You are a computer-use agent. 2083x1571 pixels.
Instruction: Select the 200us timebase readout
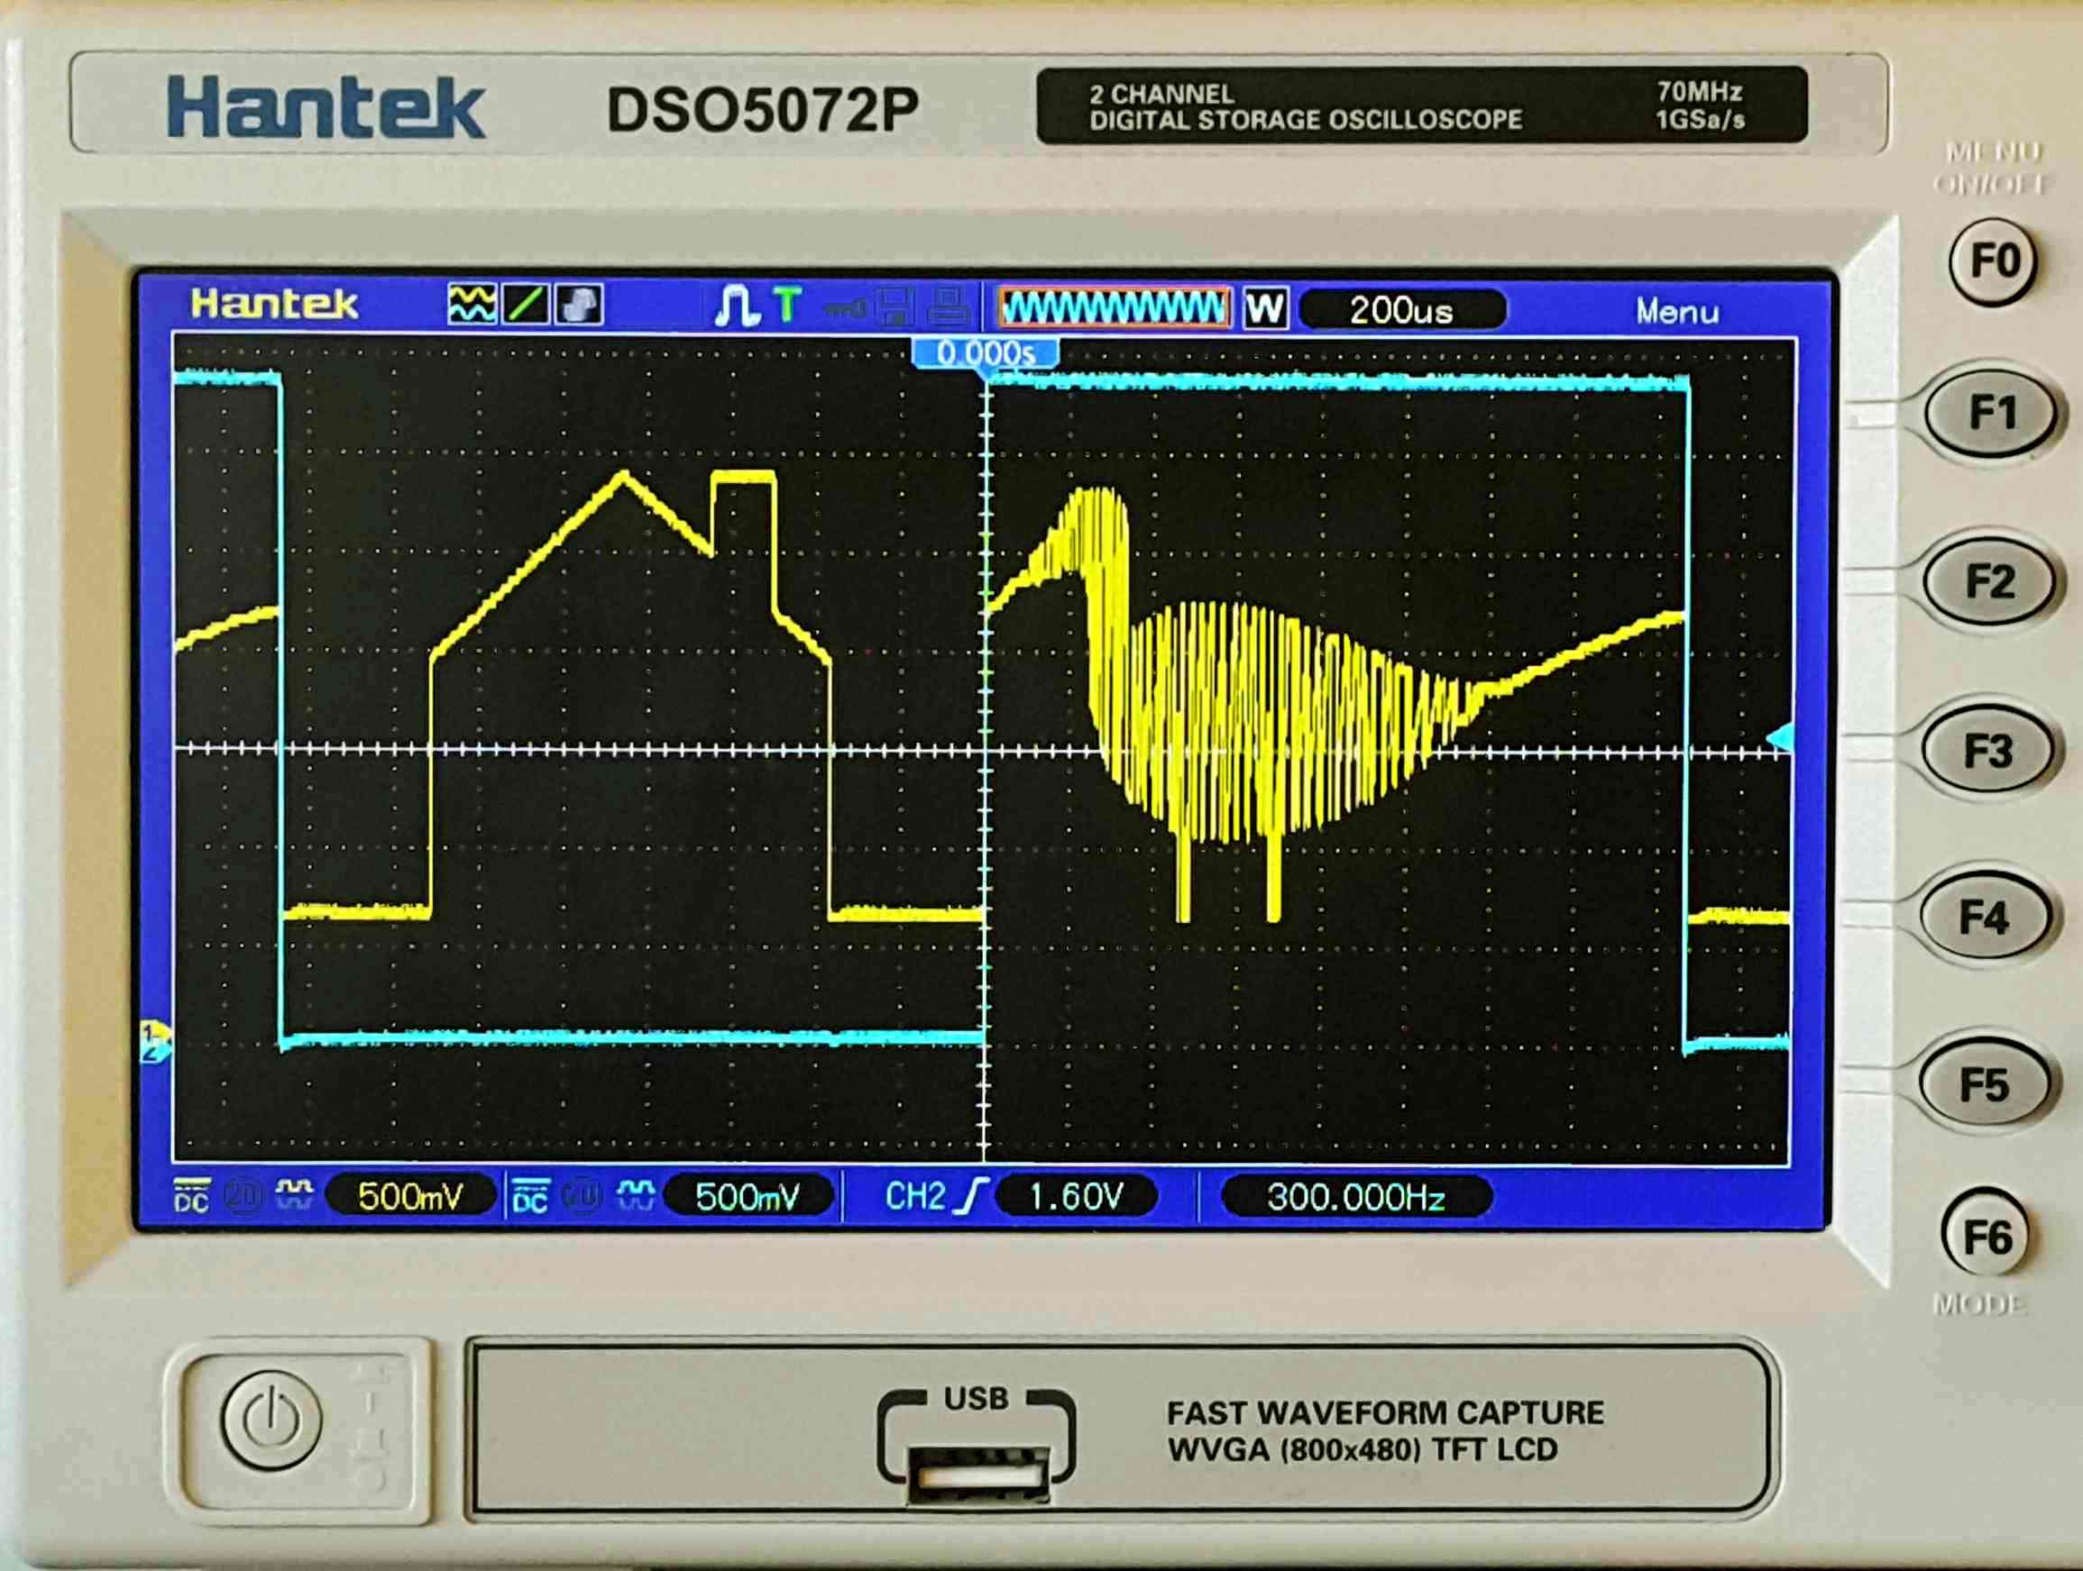click(x=1401, y=311)
